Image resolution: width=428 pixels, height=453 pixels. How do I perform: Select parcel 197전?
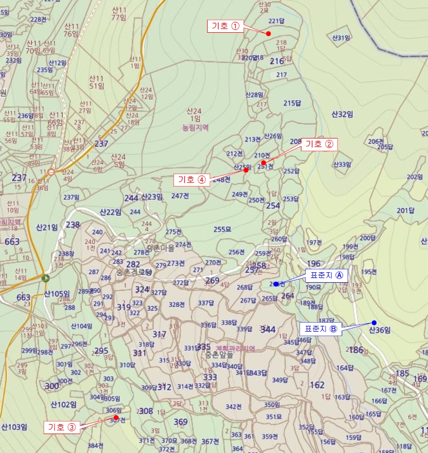click(x=314, y=242)
